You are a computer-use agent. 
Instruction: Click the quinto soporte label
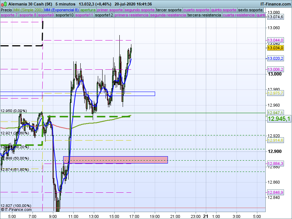224,10
